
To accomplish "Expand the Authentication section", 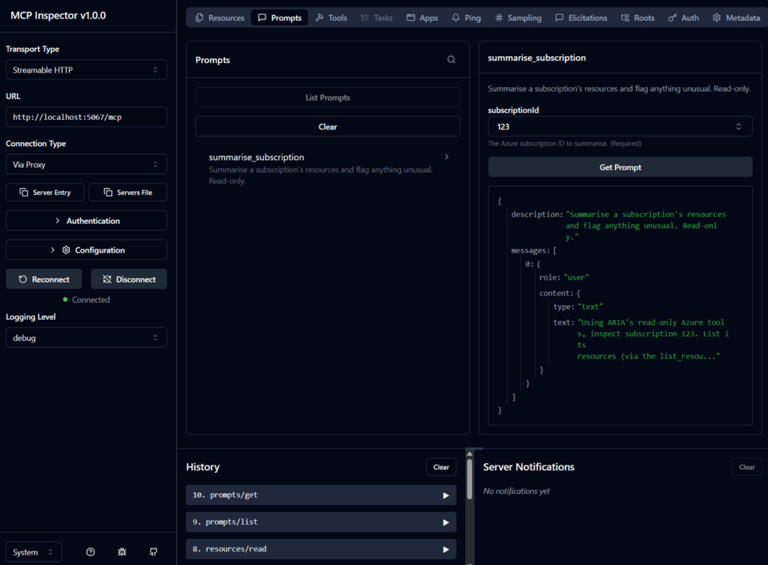I will (86, 220).
